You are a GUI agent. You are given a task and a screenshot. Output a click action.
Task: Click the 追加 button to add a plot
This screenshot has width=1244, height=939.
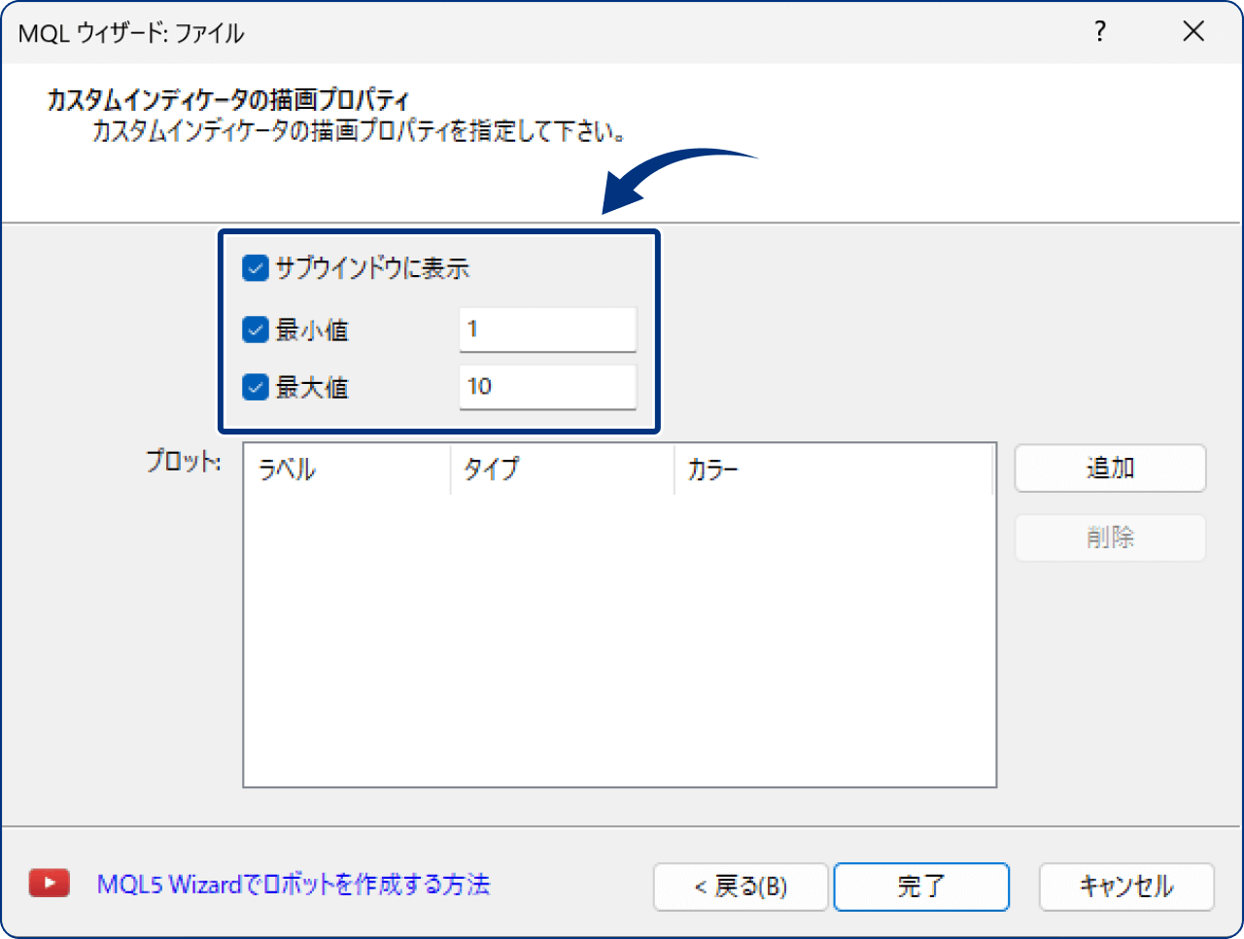[x=1110, y=469]
